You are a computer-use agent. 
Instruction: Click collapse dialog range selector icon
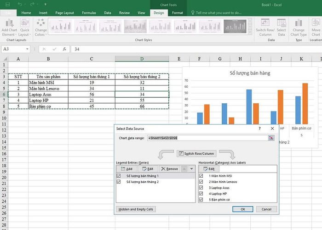coord(271,138)
